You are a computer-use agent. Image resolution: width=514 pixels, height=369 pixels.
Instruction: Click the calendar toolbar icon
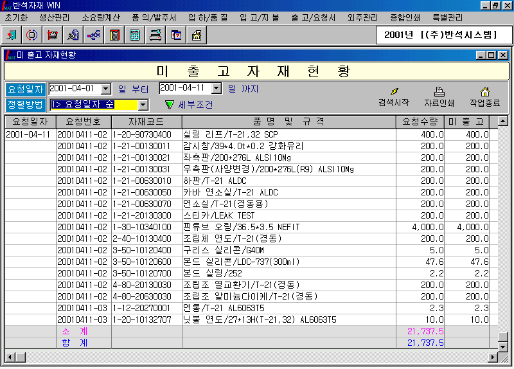(176, 35)
